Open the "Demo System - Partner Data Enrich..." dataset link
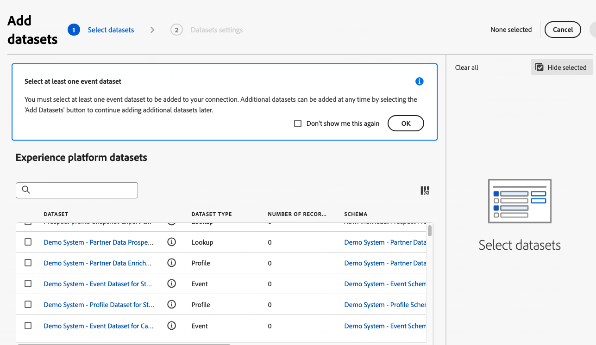 pos(98,263)
